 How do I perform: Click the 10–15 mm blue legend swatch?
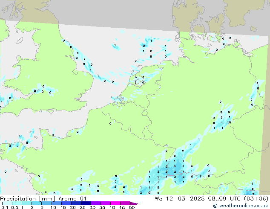pyautogui.click(x=56, y=203)
